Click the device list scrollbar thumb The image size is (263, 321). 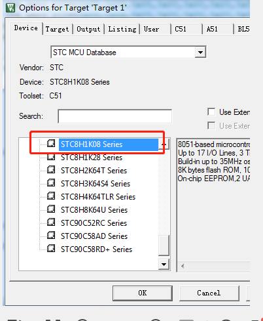pyautogui.click(x=164, y=246)
